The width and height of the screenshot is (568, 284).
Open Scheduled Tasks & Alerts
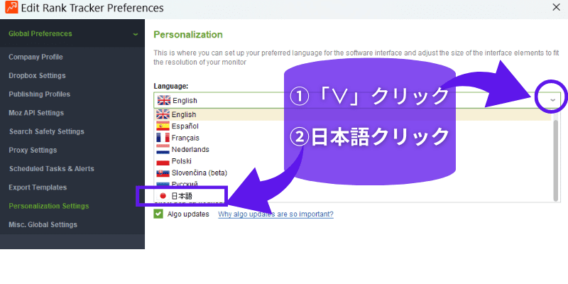pos(51,168)
